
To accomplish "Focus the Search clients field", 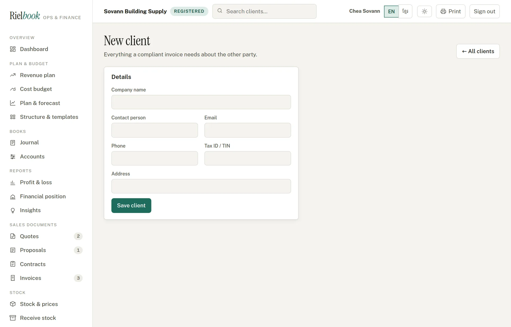I will 264,11.
